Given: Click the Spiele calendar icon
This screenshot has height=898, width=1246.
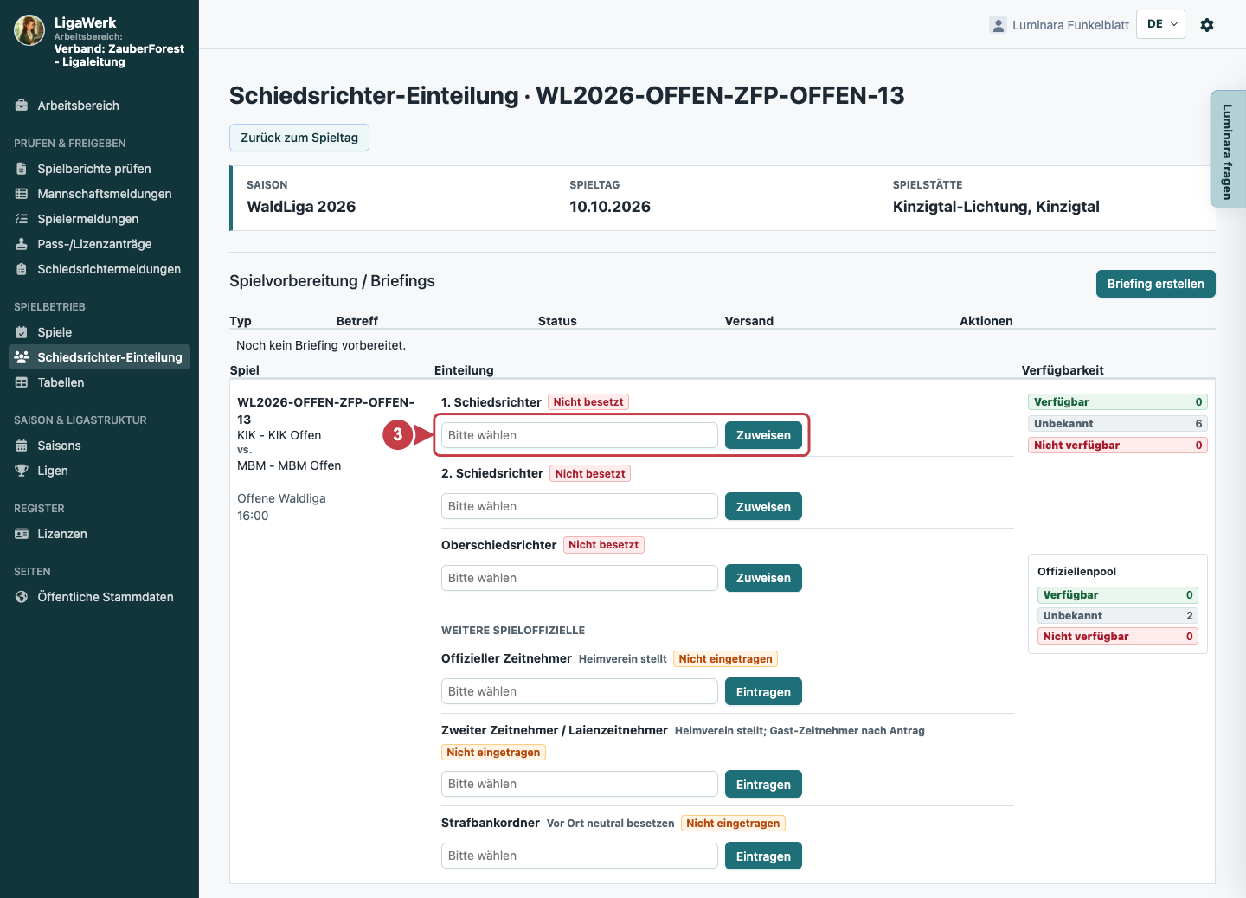Looking at the screenshot, I should pos(22,332).
